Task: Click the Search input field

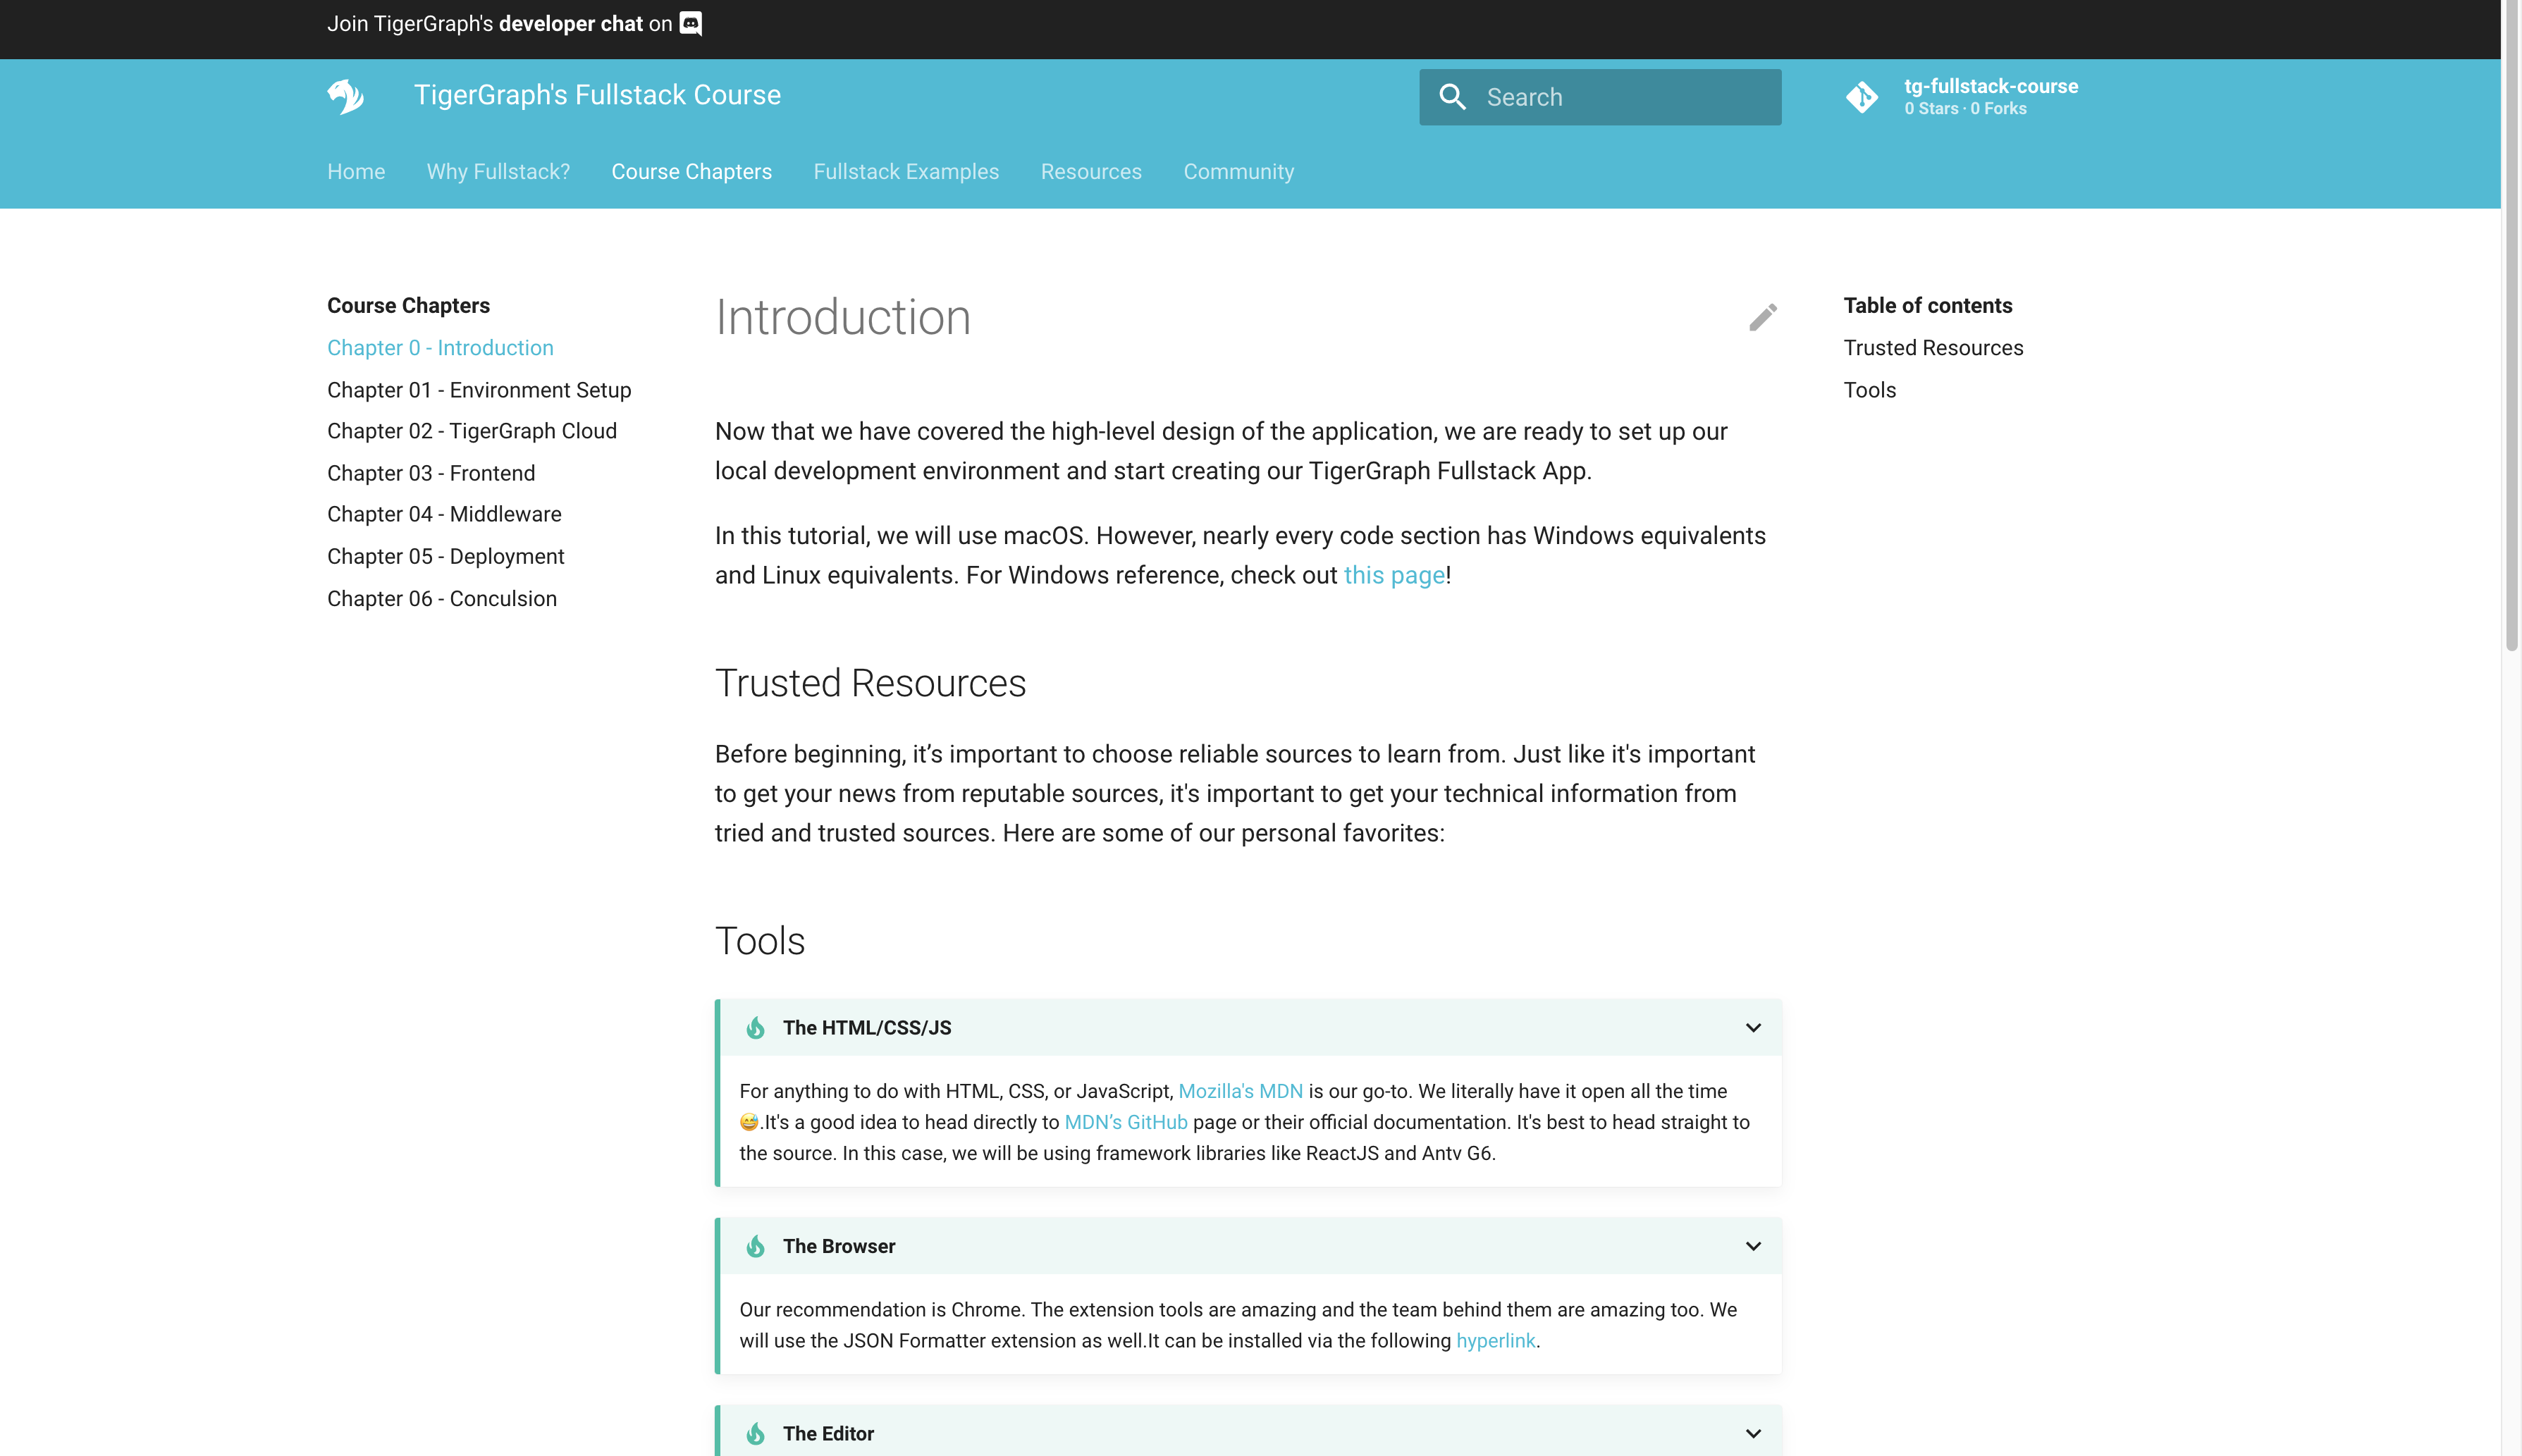Action: [x=1600, y=97]
